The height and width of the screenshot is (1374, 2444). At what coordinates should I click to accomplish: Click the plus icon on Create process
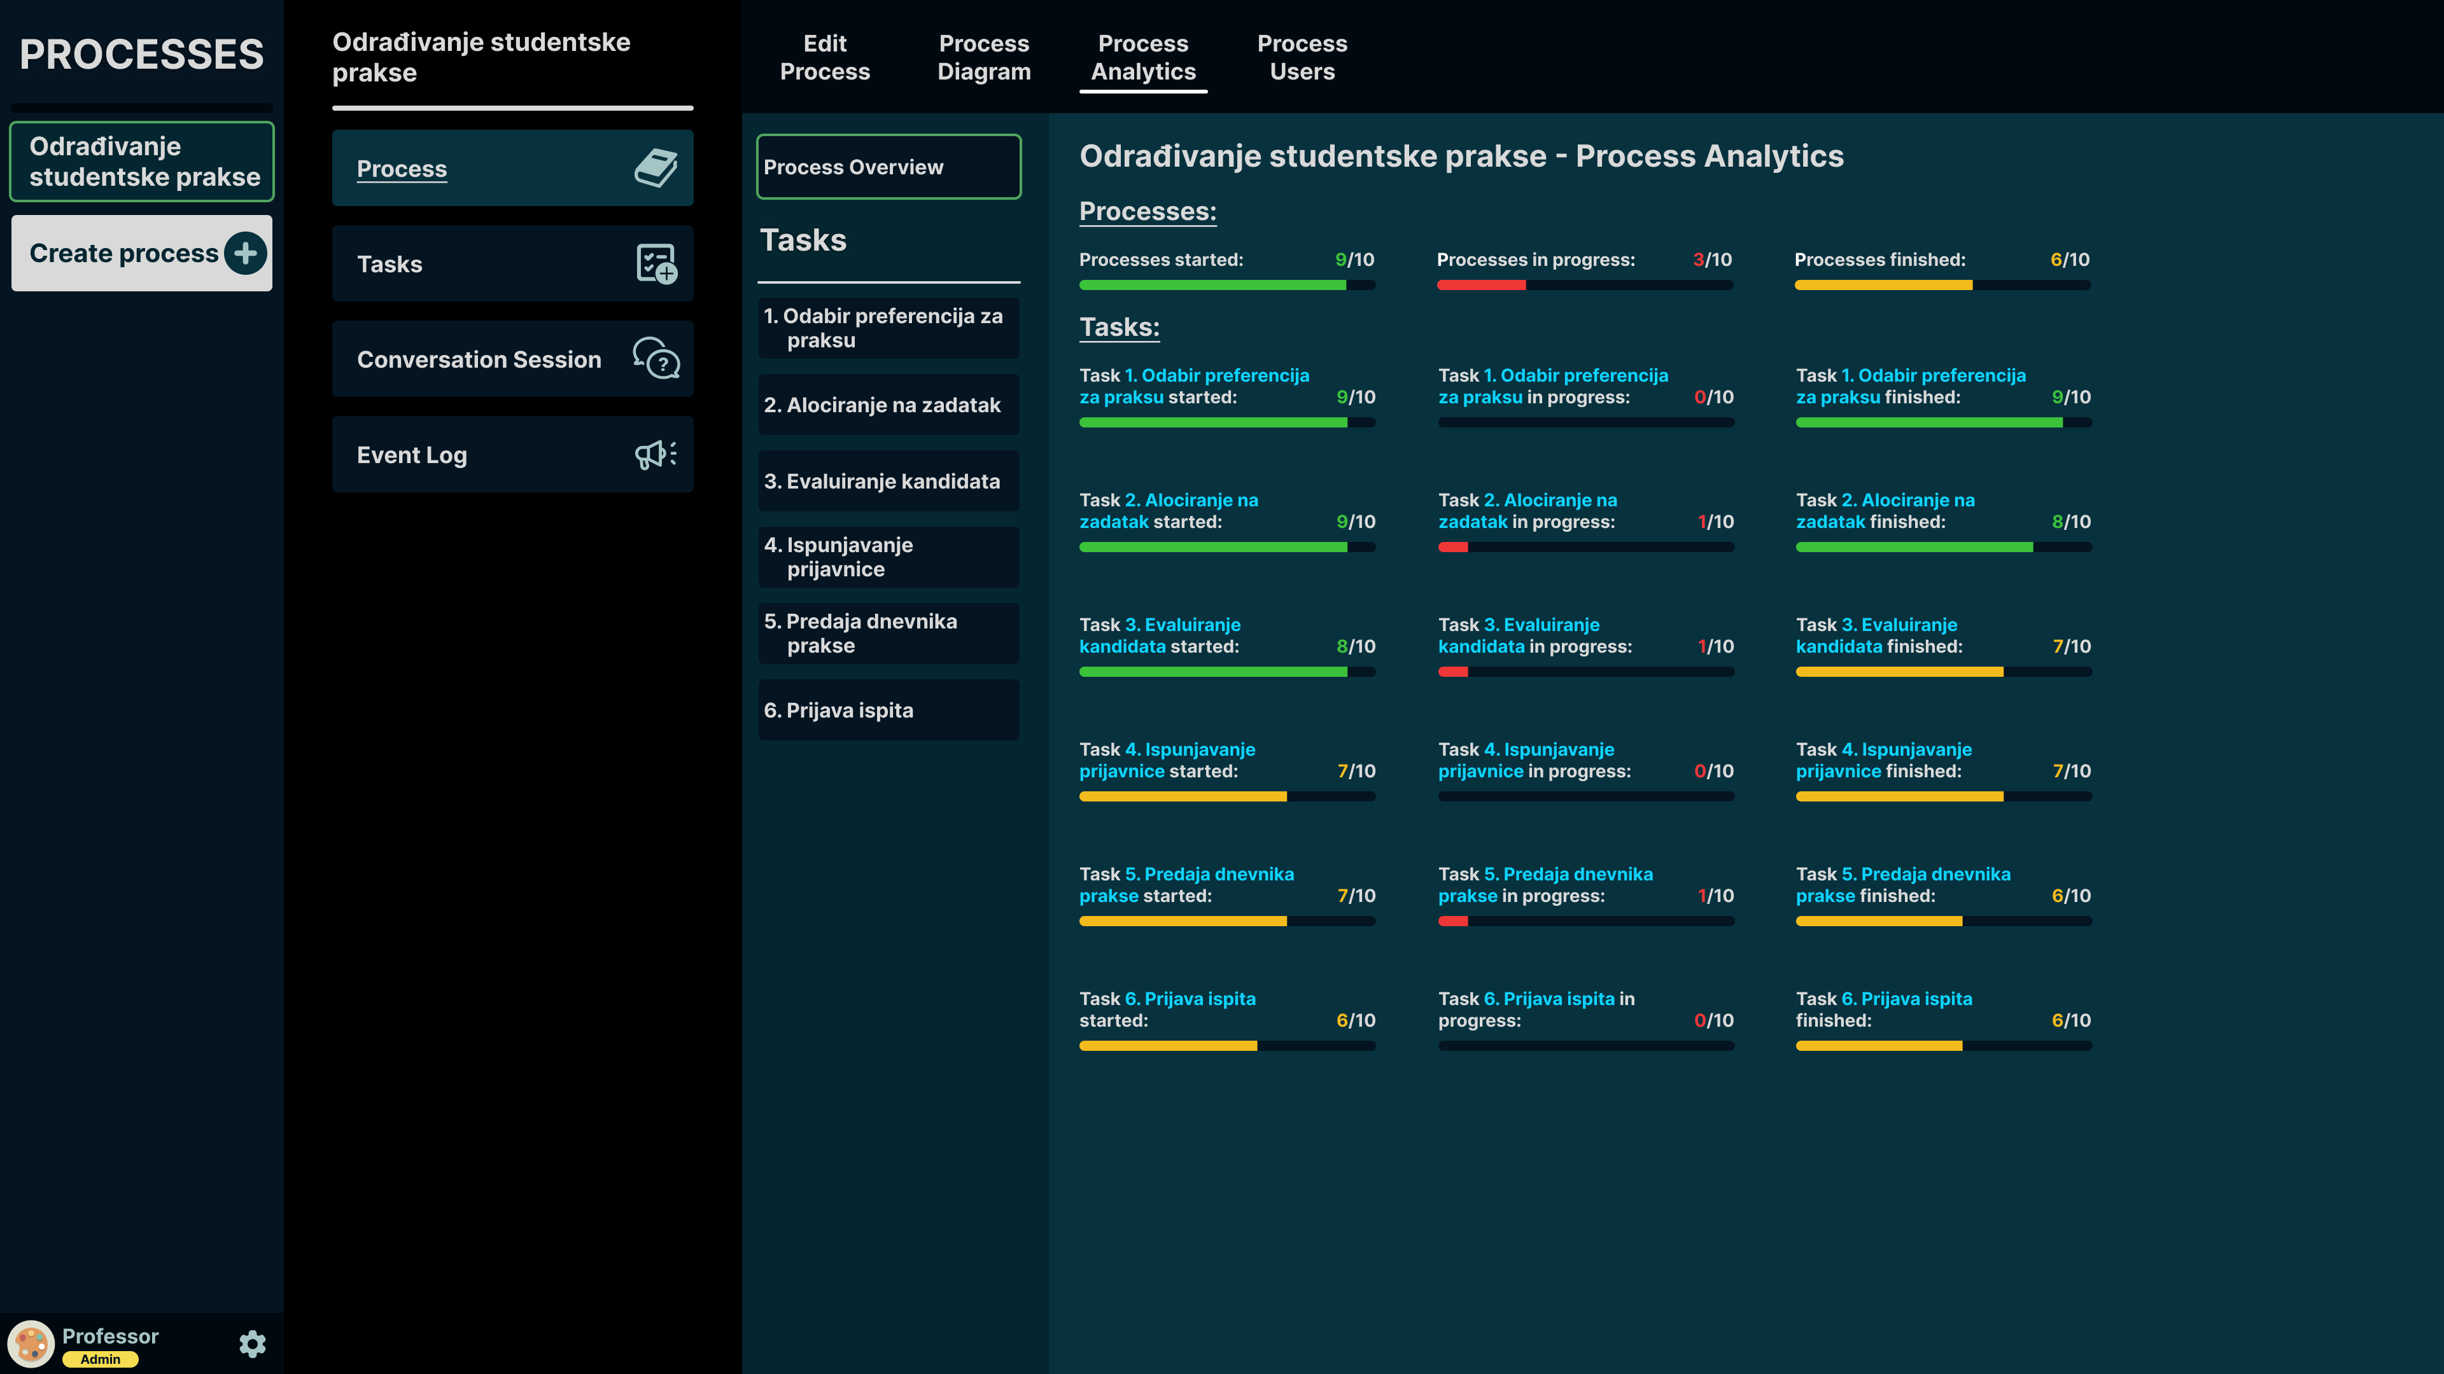246,253
